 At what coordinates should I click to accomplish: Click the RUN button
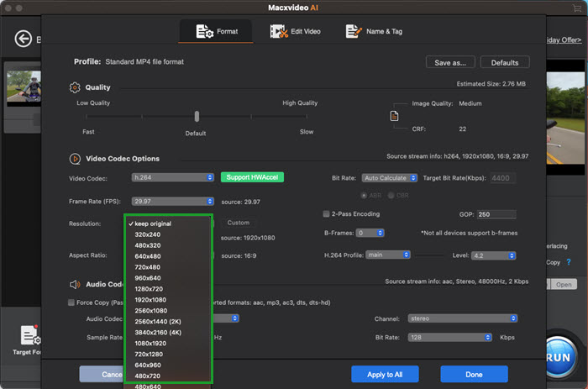(559, 357)
